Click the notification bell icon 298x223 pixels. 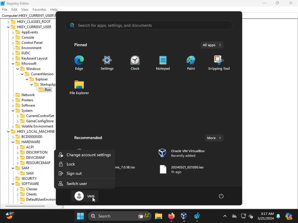[278, 216]
